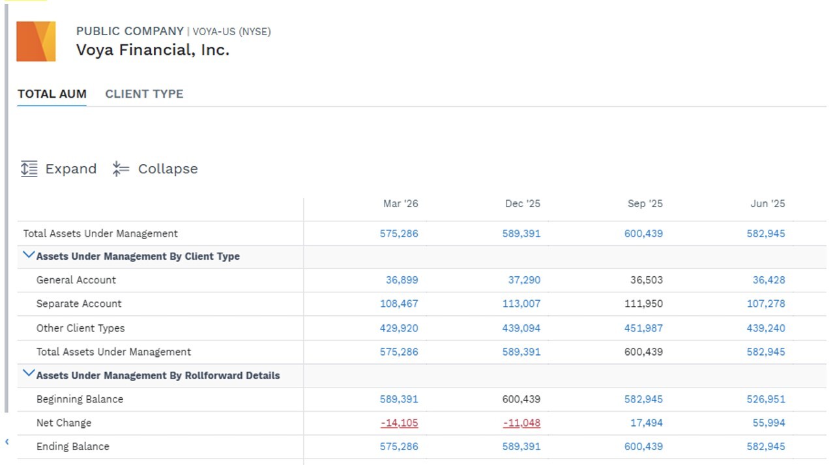Open the Dec '25 General Account value 37,290
Viewport: 833px width, 465px height.
(x=524, y=280)
